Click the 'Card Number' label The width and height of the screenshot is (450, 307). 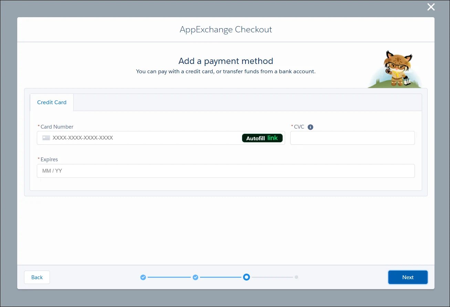[x=57, y=127]
